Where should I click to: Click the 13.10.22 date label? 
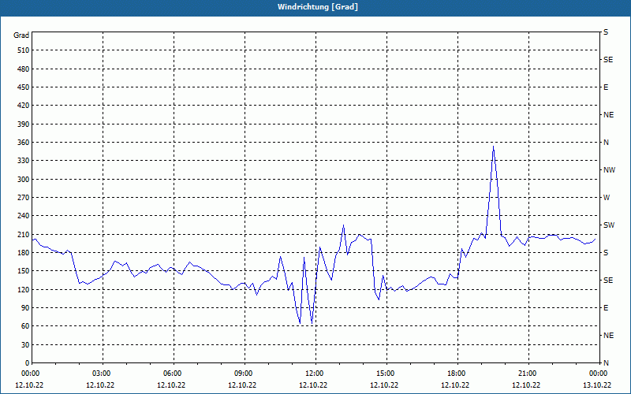pyautogui.click(x=597, y=385)
